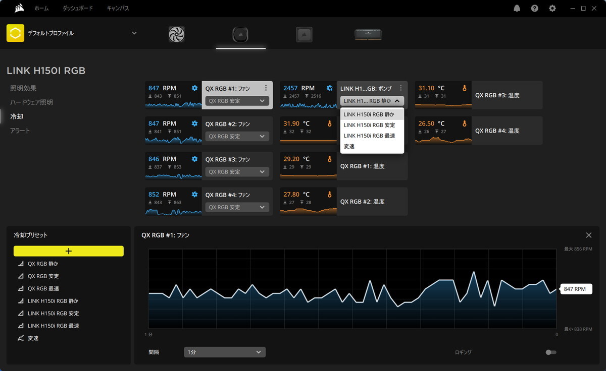Click the 最小 838 RPM graph label
The image size is (606, 371).
[578, 329]
